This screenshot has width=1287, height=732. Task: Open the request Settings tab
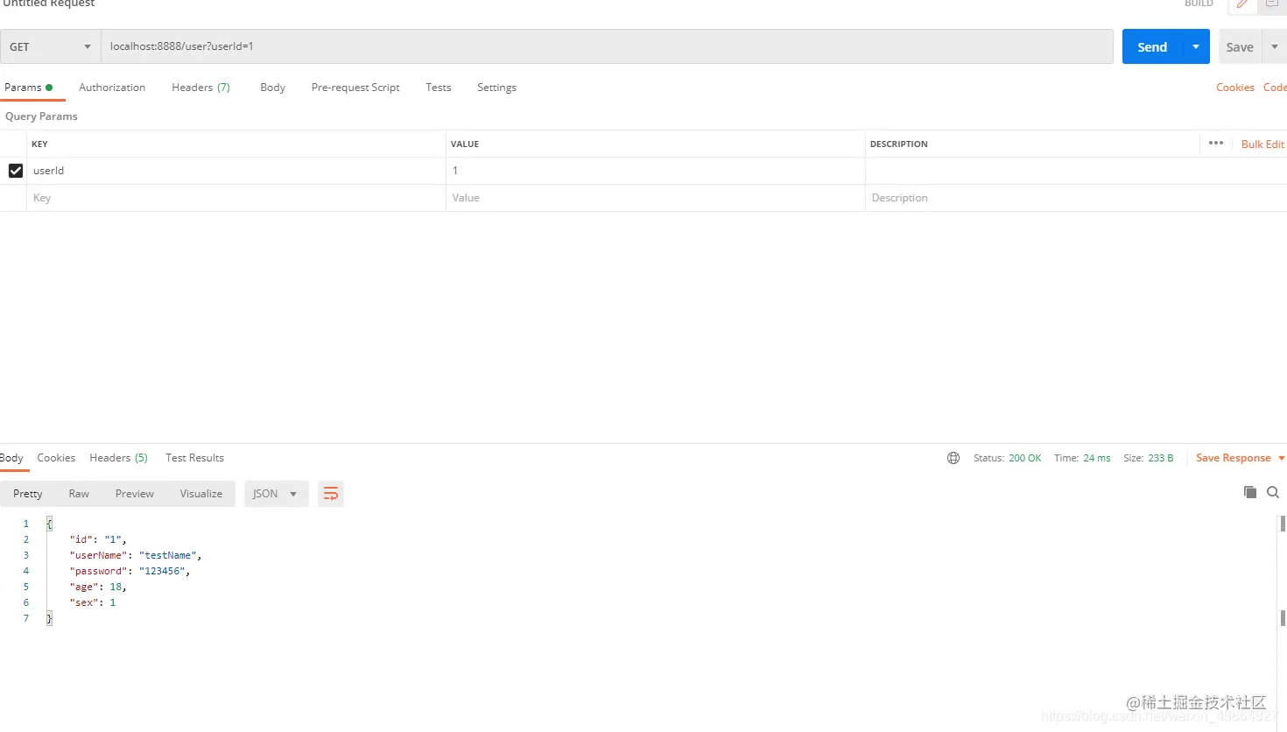point(496,88)
